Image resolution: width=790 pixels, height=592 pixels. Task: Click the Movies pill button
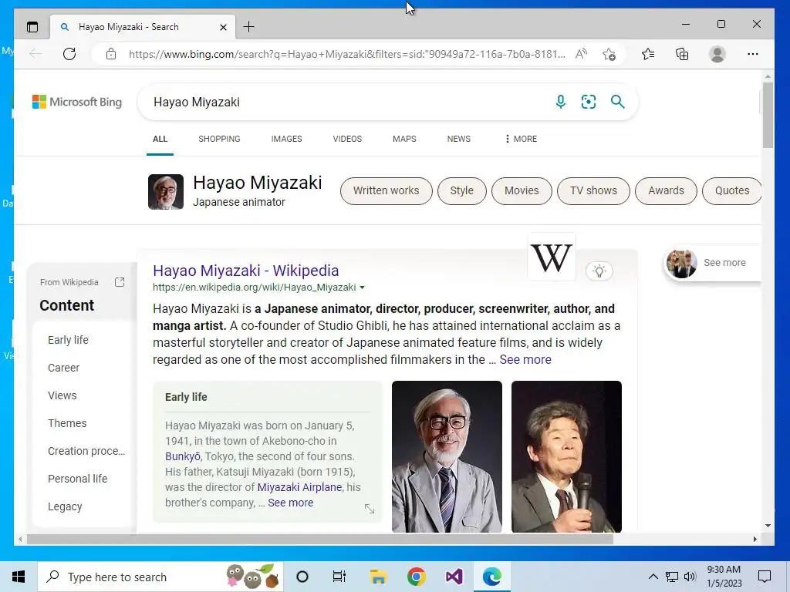[x=522, y=191]
